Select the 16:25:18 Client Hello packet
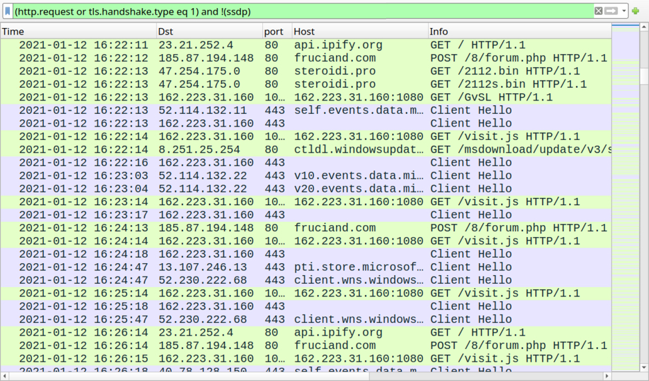Image resolution: width=649 pixels, height=381 pixels. point(306,306)
